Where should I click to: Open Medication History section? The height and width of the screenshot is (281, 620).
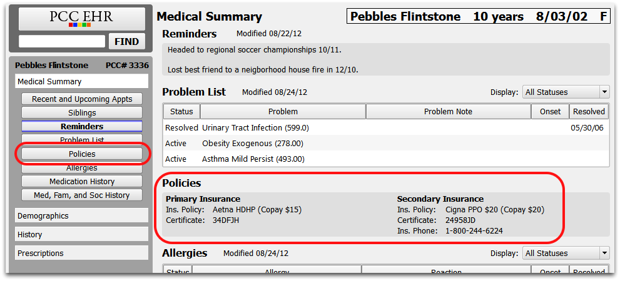point(82,182)
